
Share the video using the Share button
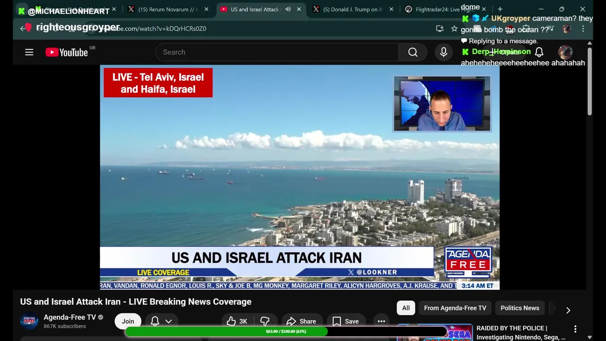[301, 321]
